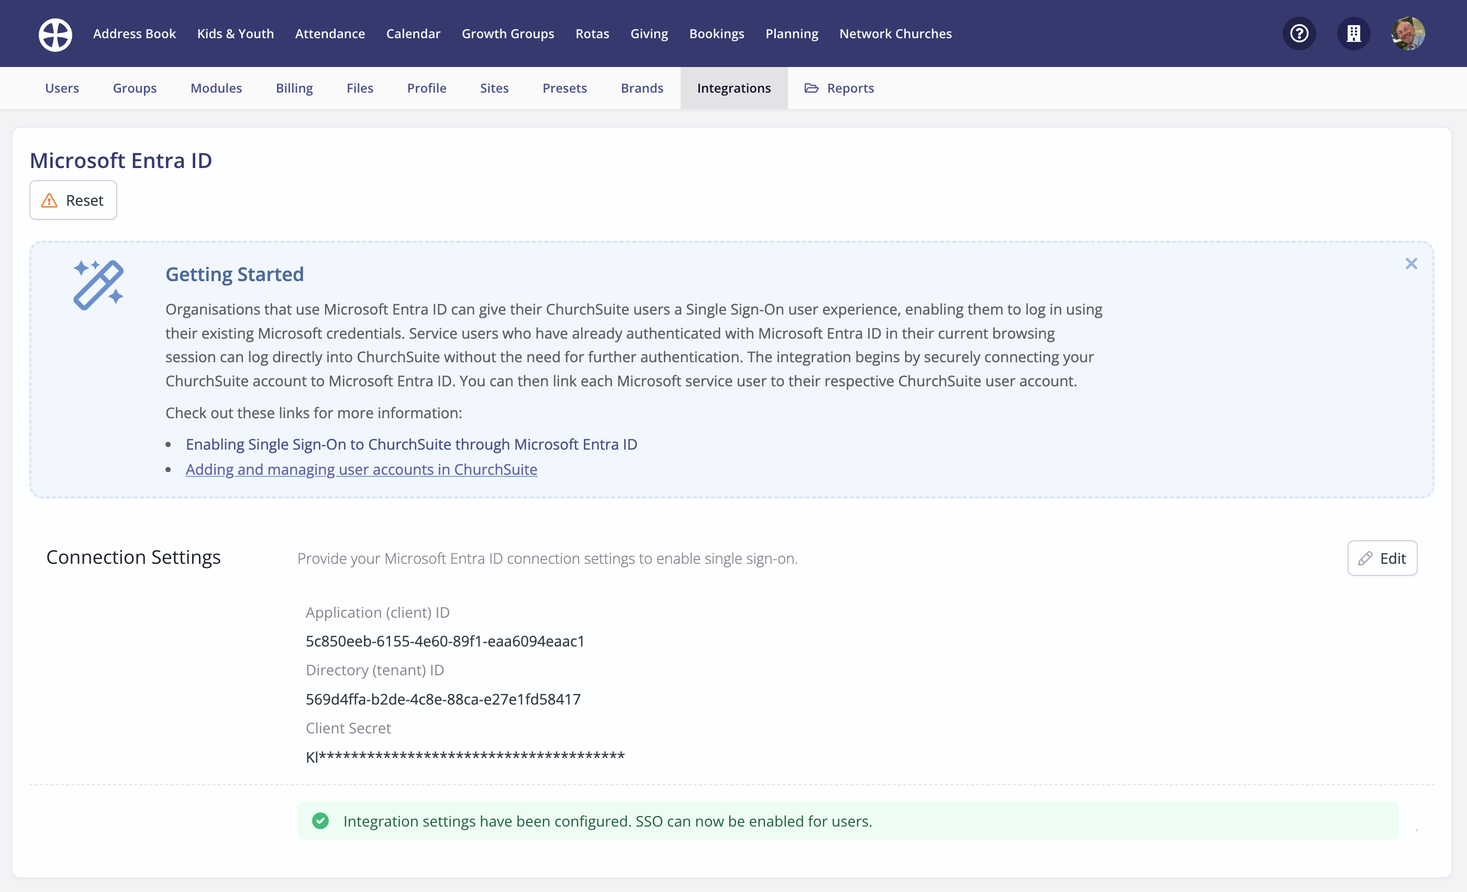
Task: Open the Rotas module
Action: tap(592, 34)
